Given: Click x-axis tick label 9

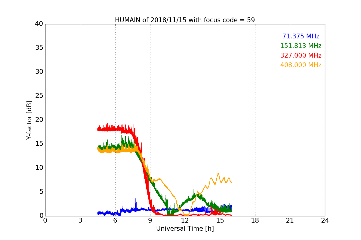Looking at the screenshot, I should 150,220.
